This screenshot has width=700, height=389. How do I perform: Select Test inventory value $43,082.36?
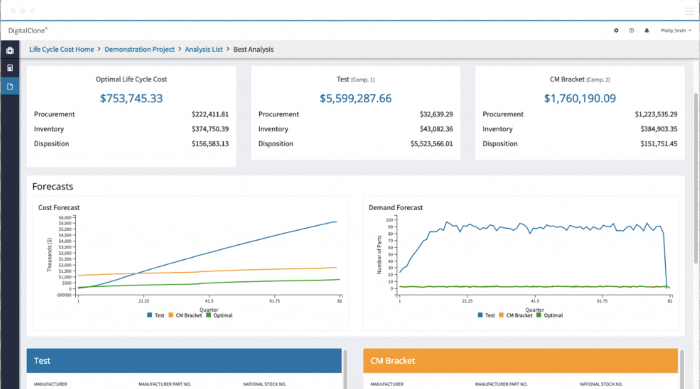click(x=436, y=129)
